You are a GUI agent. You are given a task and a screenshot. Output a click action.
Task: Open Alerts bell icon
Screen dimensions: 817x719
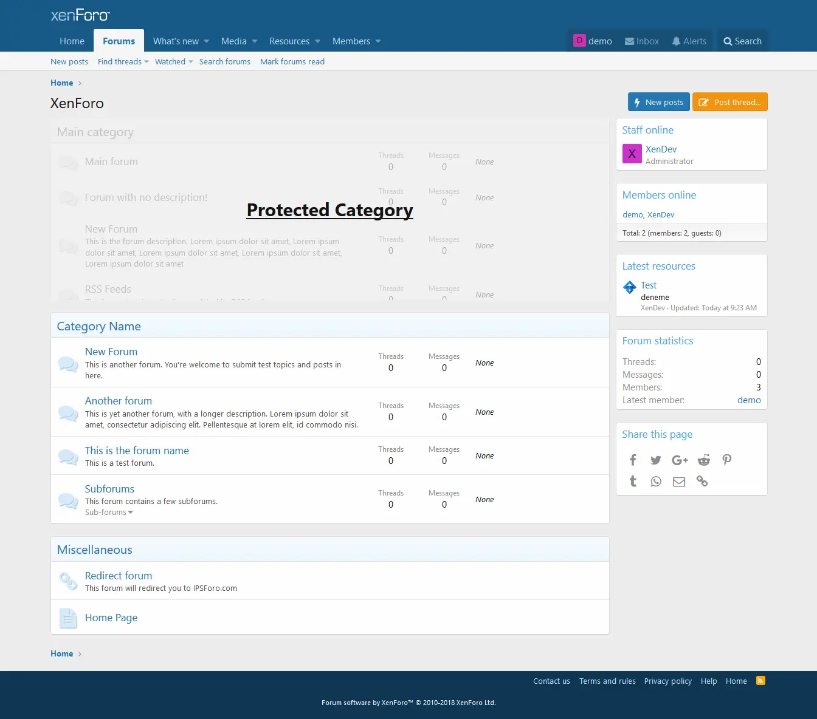click(x=676, y=41)
